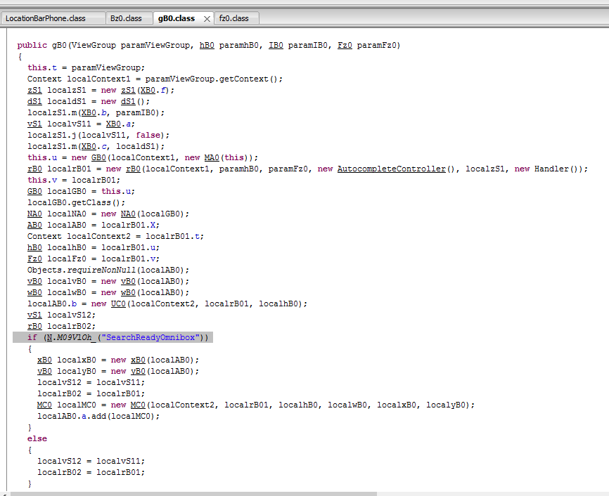Click the 'localGB0.getClass();' line
Screen dimensions: 609x496
click(76, 202)
